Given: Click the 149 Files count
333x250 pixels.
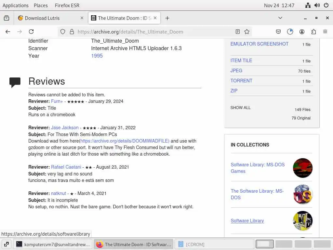Looking at the screenshot, I should pos(302,110).
